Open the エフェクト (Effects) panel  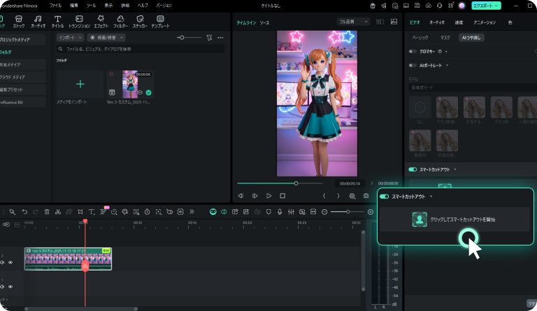point(101,21)
